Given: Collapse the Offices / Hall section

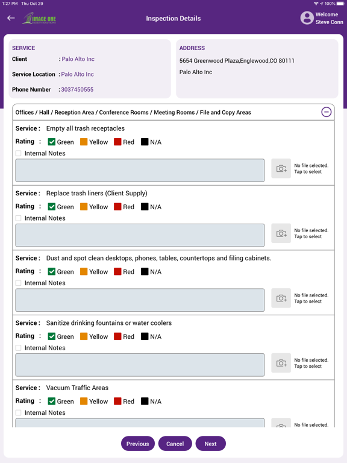Looking at the screenshot, I should coord(327,112).
